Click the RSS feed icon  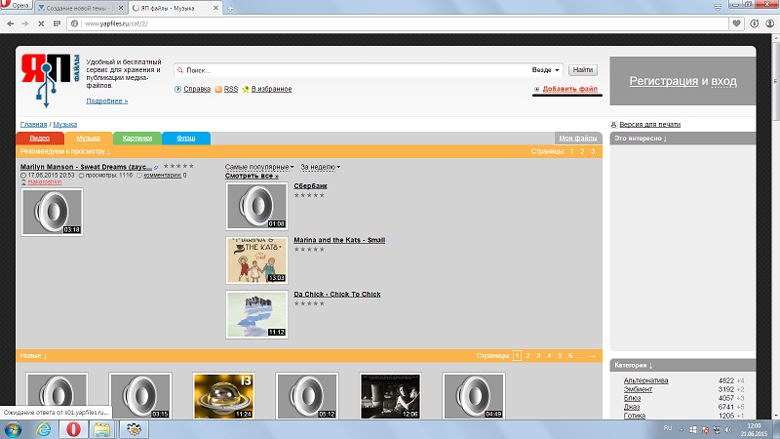click(x=219, y=89)
